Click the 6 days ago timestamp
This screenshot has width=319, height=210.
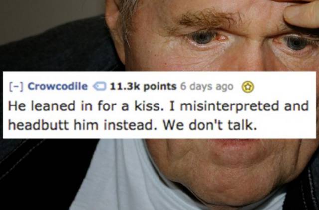pos(207,87)
